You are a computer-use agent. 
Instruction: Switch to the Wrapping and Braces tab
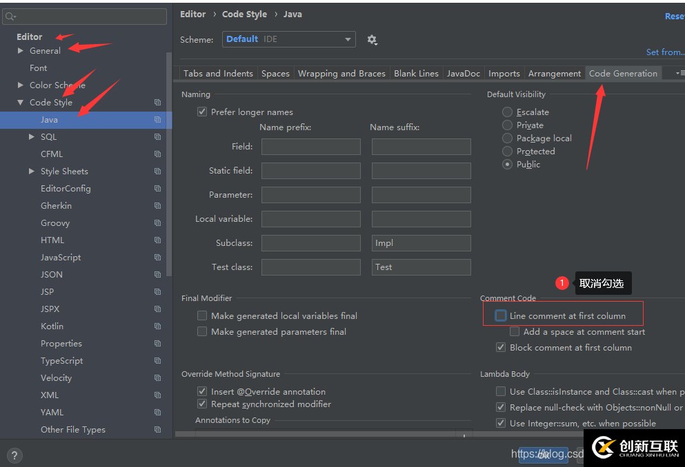click(x=341, y=74)
